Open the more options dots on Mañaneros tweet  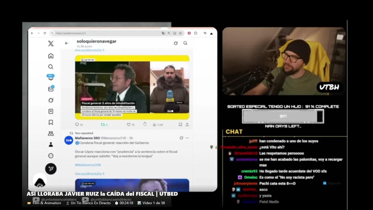point(187,138)
